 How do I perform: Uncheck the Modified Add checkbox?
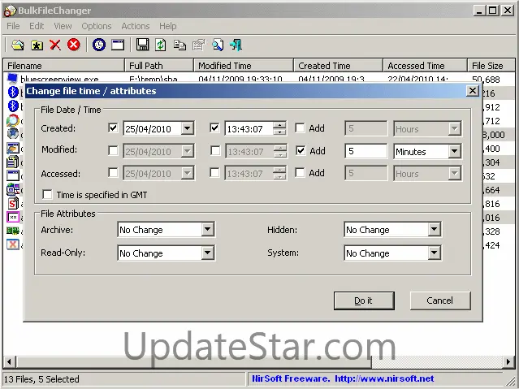(x=301, y=150)
